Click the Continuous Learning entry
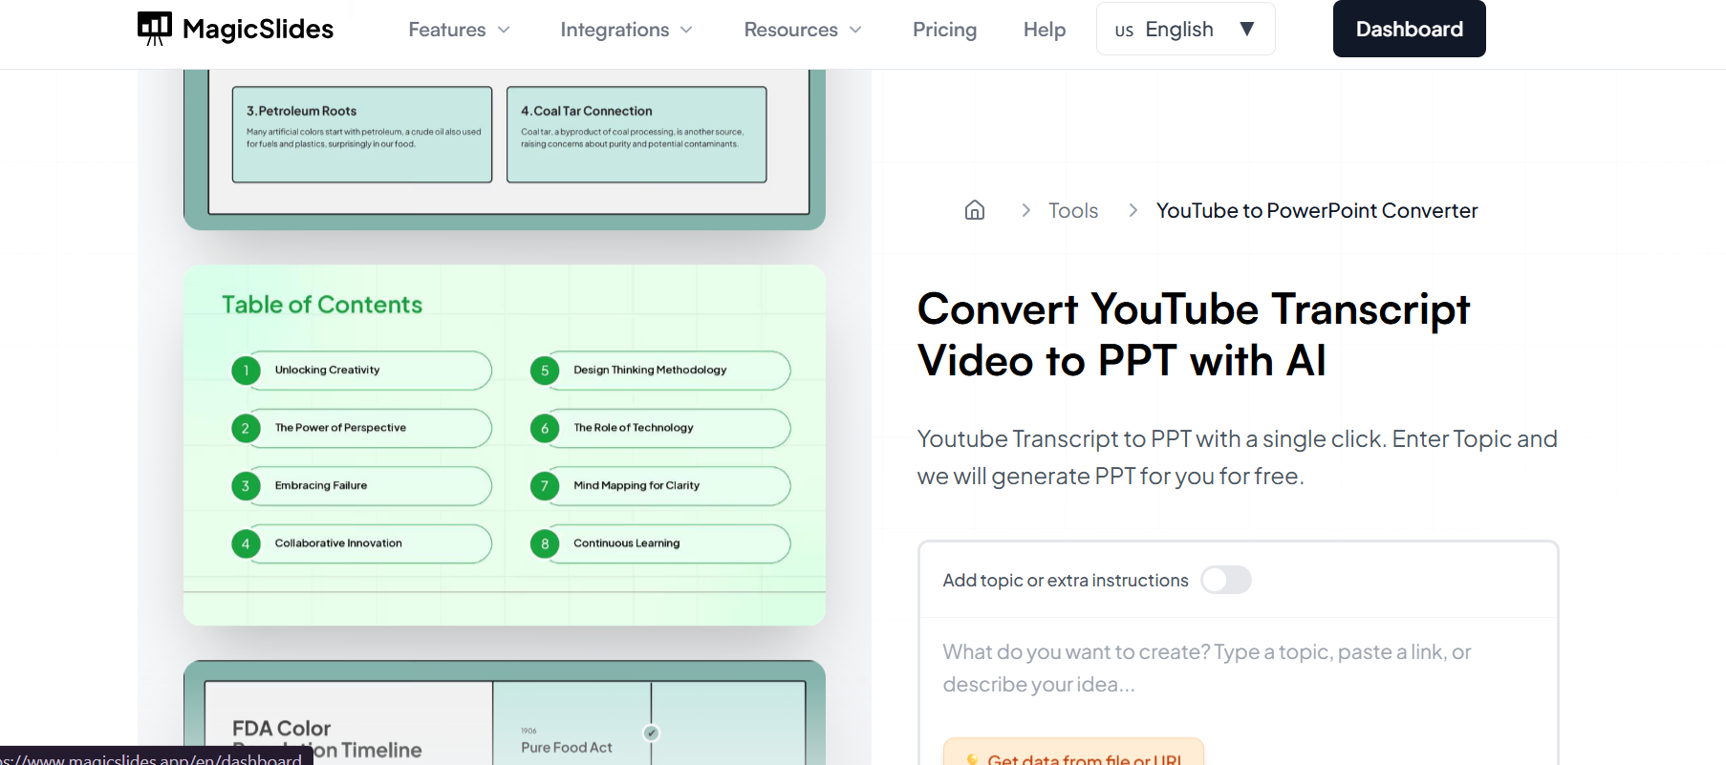This screenshot has height=765, width=1726. pos(660,543)
